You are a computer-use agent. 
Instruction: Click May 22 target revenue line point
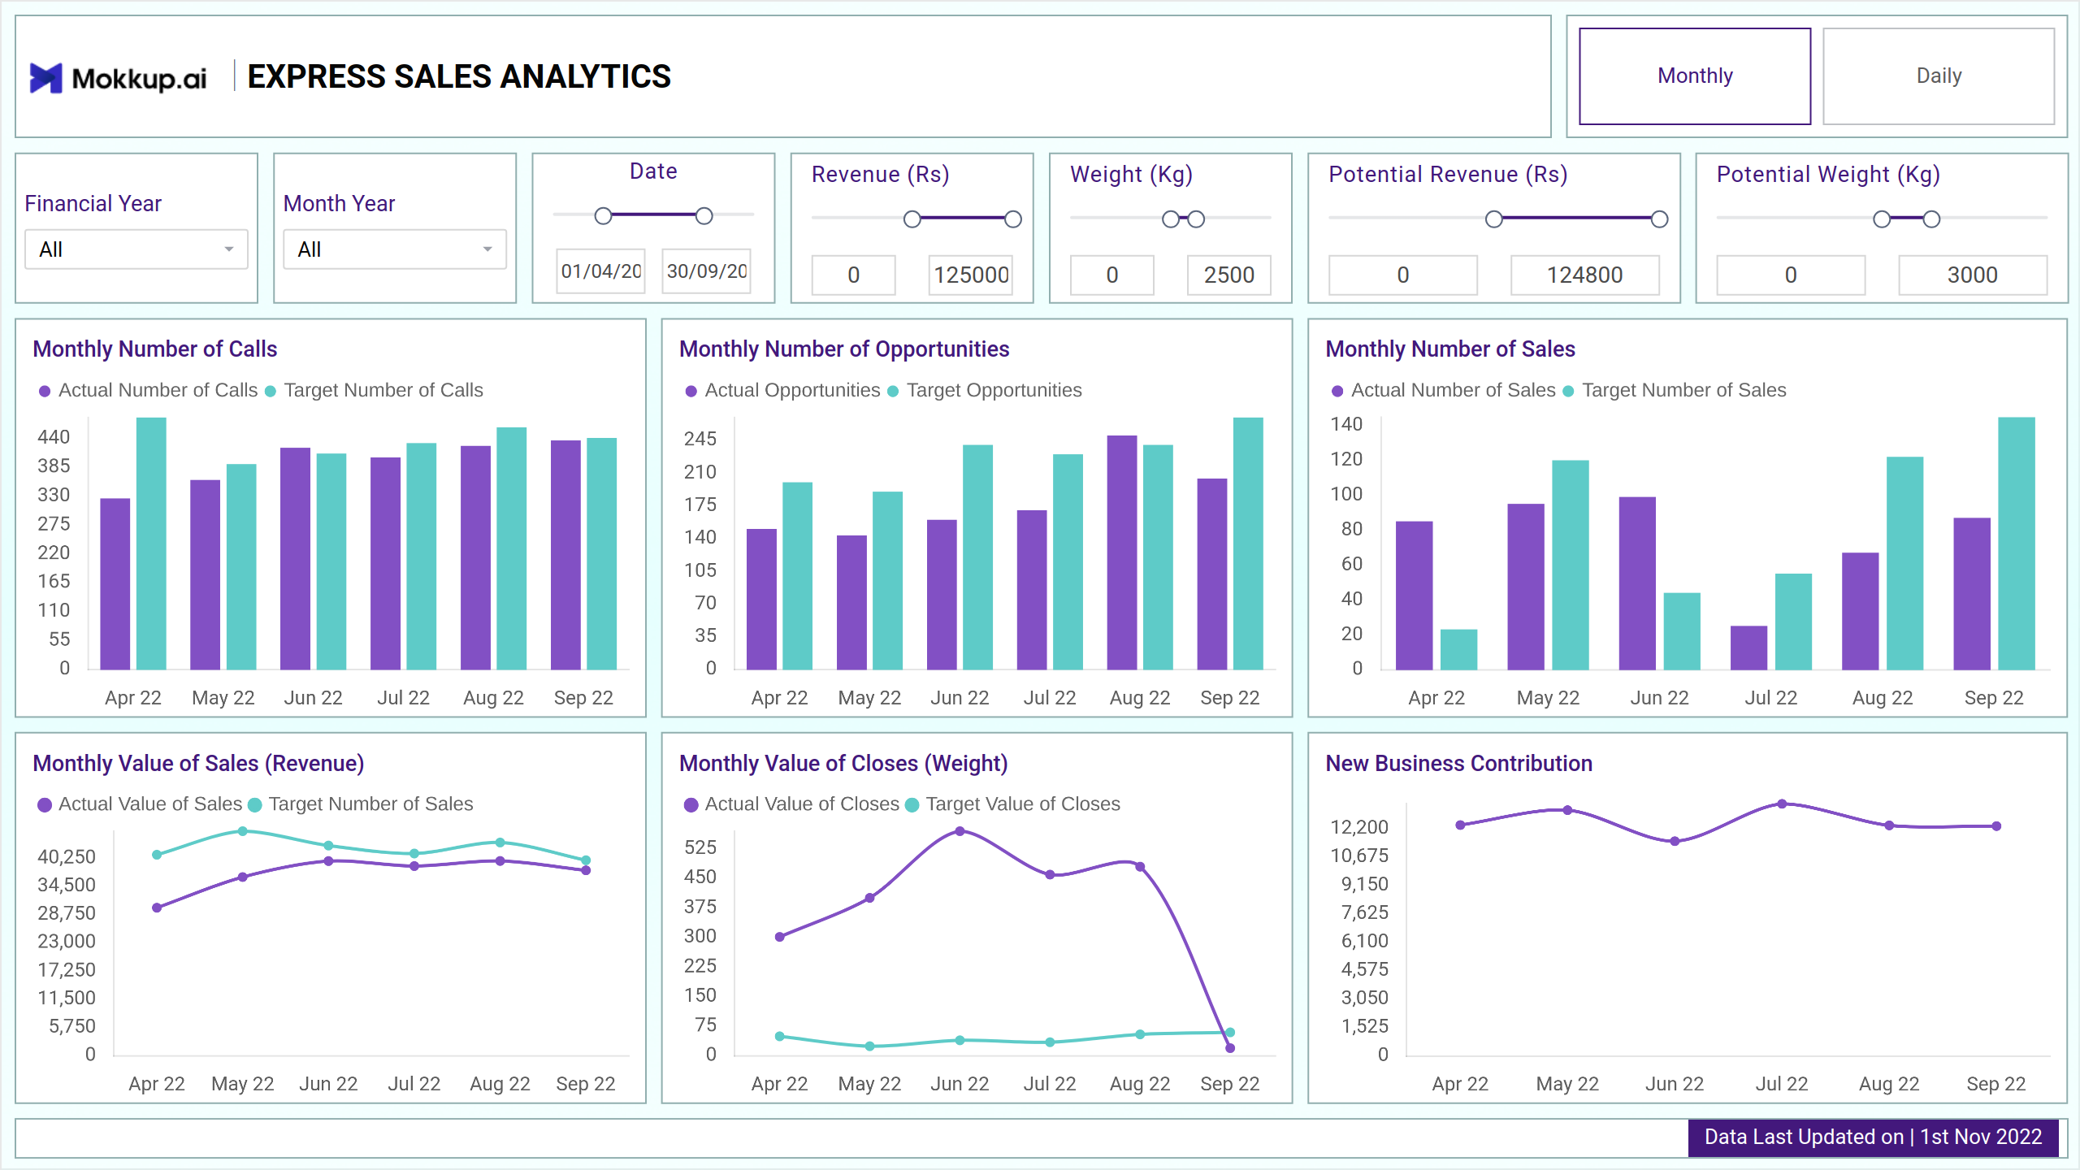tap(243, 831)
